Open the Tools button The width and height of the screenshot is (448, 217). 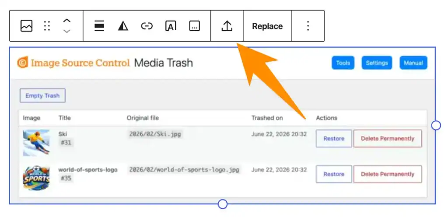pos(343,63)
